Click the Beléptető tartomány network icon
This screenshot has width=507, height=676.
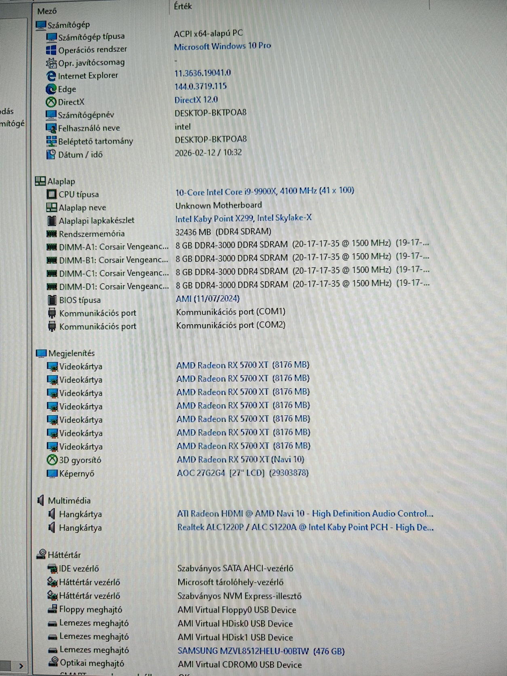[51, 141]
